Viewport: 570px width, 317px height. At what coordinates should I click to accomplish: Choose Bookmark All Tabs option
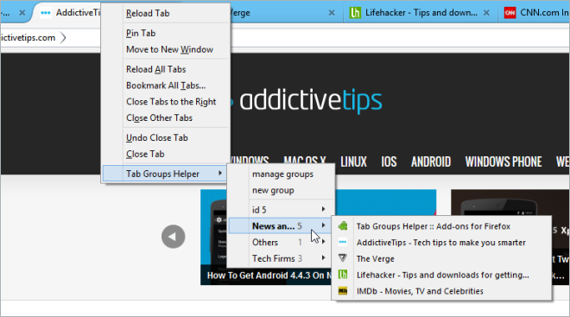pos(166,86)
